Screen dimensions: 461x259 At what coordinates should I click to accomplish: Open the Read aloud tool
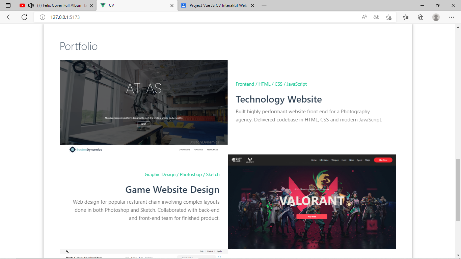coord(364,17)
